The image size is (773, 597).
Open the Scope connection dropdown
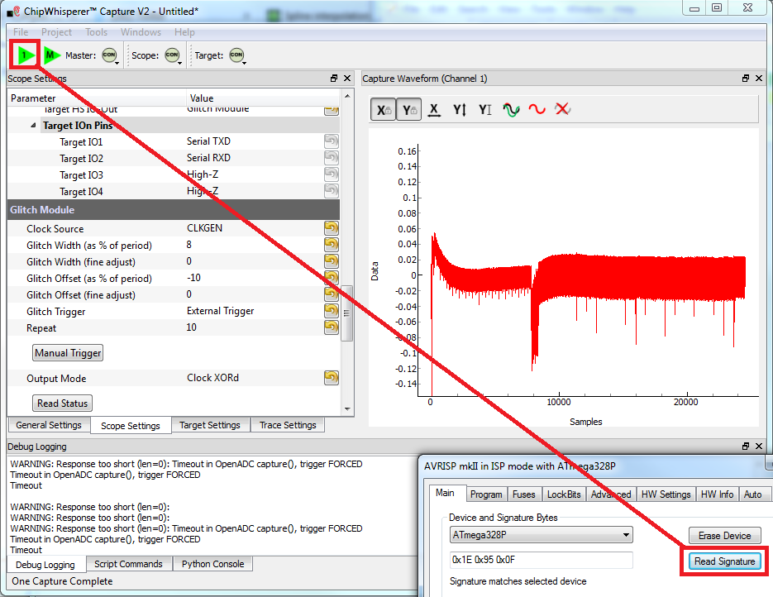[x=173, y=56]
